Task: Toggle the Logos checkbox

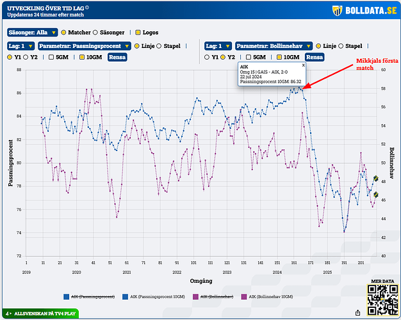Action: tap(136, 32)
